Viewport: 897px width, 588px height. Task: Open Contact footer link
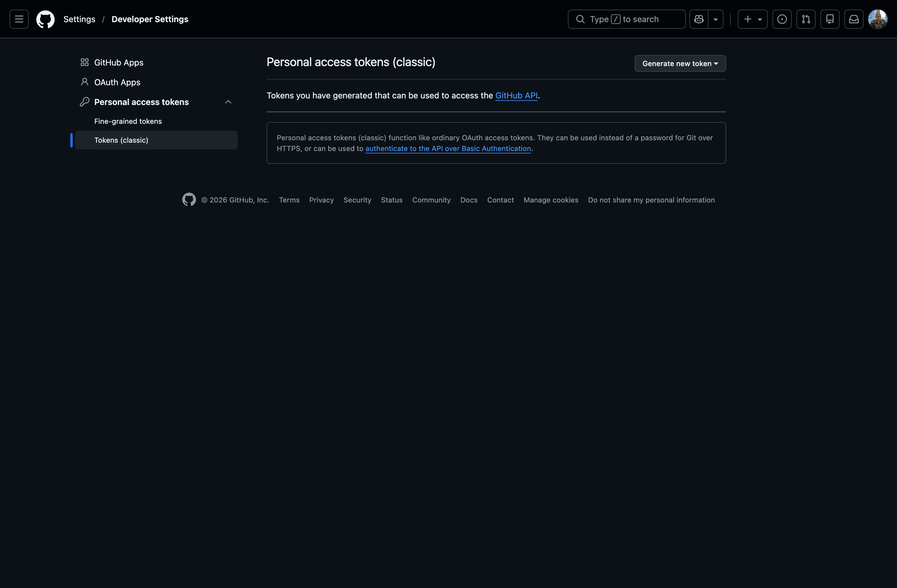[501, 200]
